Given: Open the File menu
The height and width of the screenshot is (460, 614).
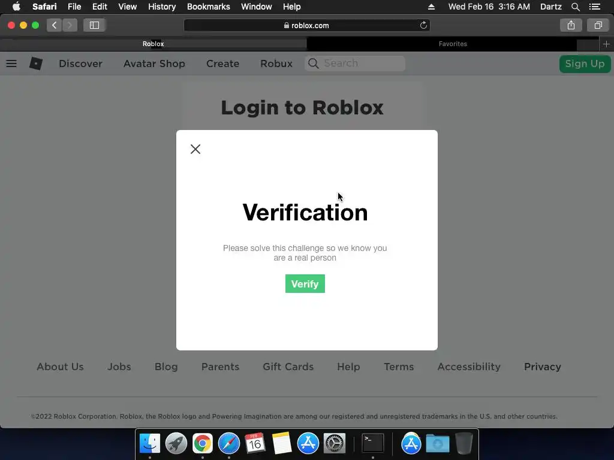Looking at the screenshot, I should point(74,7).
